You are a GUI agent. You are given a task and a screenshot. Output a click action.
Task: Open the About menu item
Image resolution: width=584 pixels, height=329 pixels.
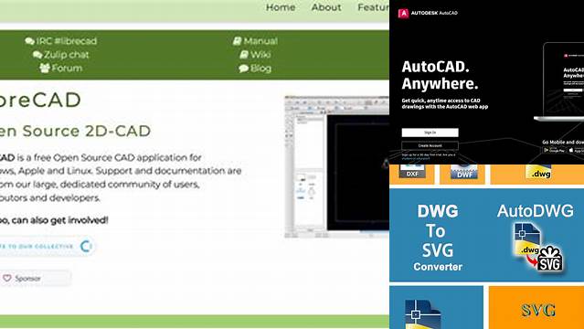tap(326, 7)
